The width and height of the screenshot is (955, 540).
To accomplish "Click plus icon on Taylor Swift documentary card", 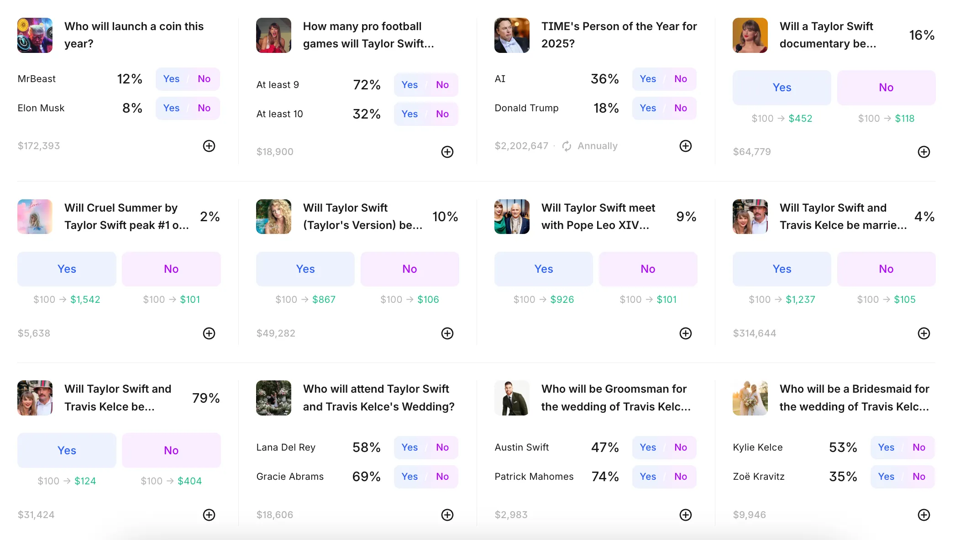I will point(924,152).
